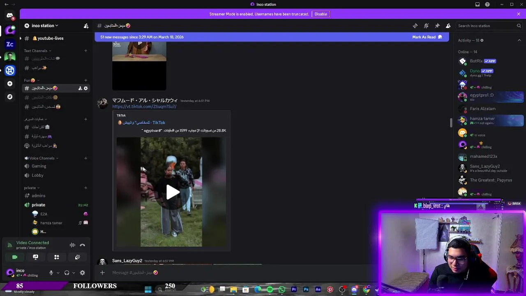The height and width of the screenshot is (296, 526).
Task: Dismiss the streamer mode banner
Action: point(518,14)
